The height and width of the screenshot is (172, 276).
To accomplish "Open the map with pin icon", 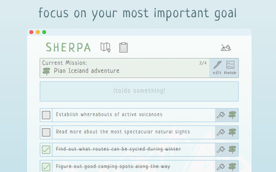I will point(105,47).
